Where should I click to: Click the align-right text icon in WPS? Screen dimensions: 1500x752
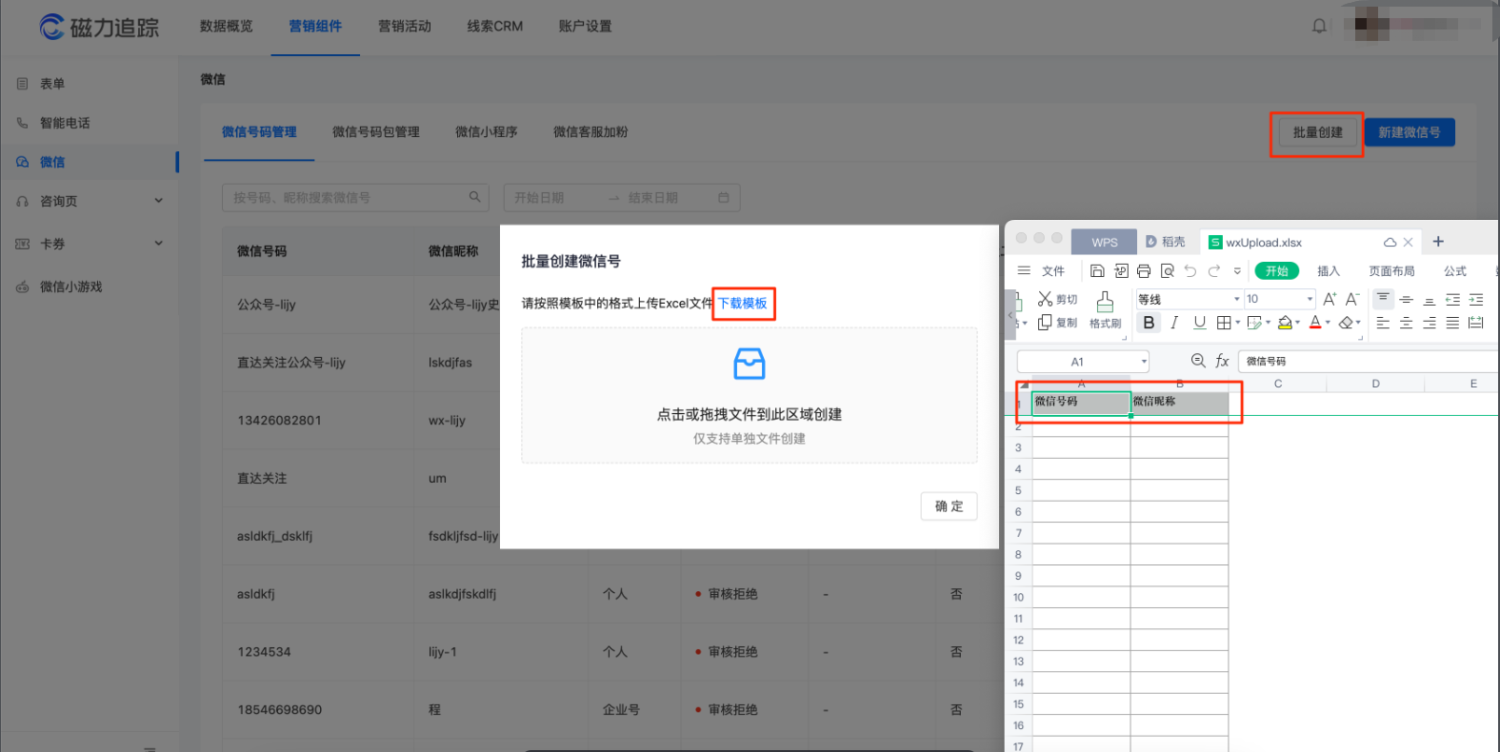click(x=1430, y=323)
